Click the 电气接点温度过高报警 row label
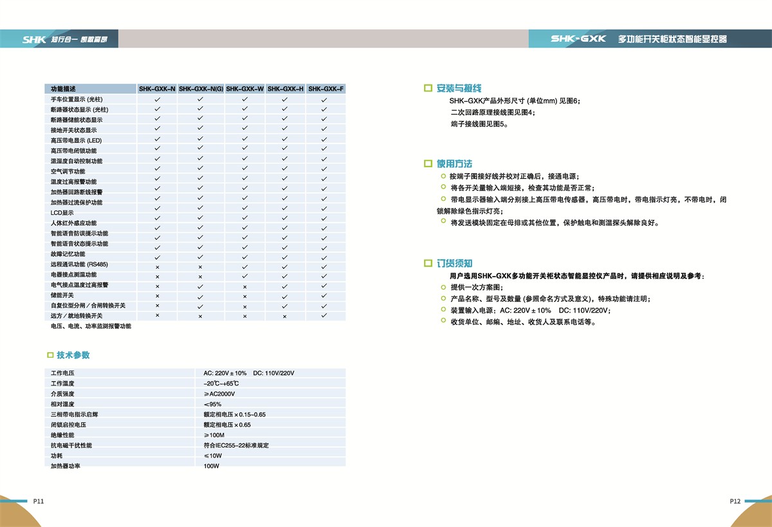The width and height of the screenshot is (772, 527). [79, 284]
